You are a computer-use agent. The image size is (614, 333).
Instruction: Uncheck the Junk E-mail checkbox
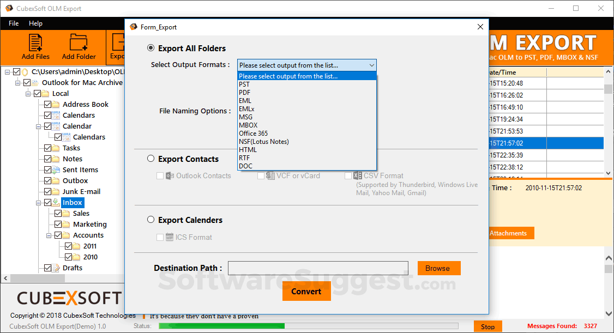point(47,192)
